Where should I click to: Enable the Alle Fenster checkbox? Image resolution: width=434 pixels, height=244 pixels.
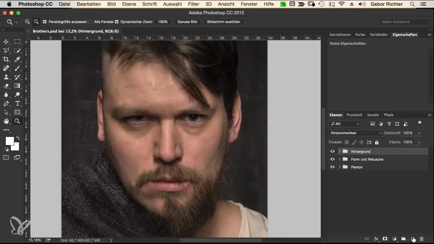click(x=90, y=22)
